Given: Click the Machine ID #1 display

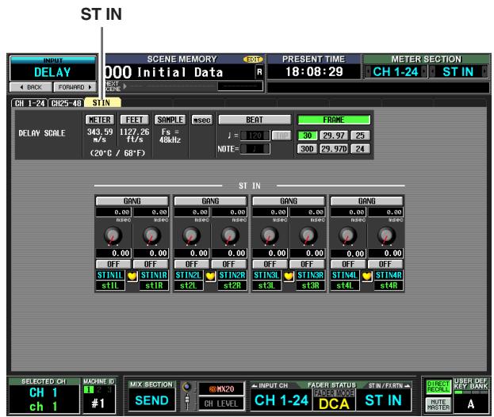Looking at the screenshot, I should (98, 403).
